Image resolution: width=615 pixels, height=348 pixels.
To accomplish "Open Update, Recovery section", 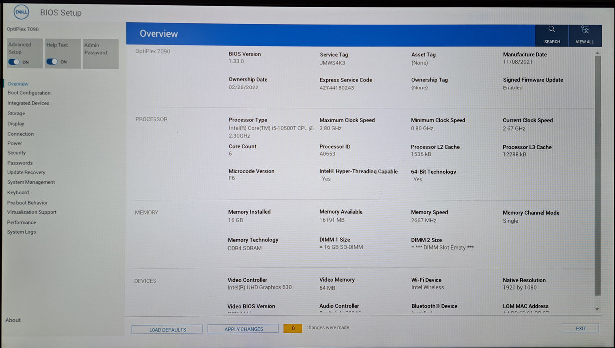I will [x=26, y=172].
